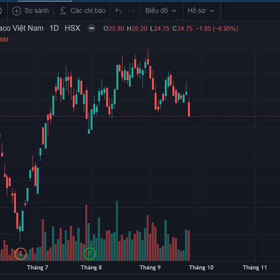280x280 pixels.
Task: Open the Biểu đồ dropdown
Action: (x=161, y=11)
